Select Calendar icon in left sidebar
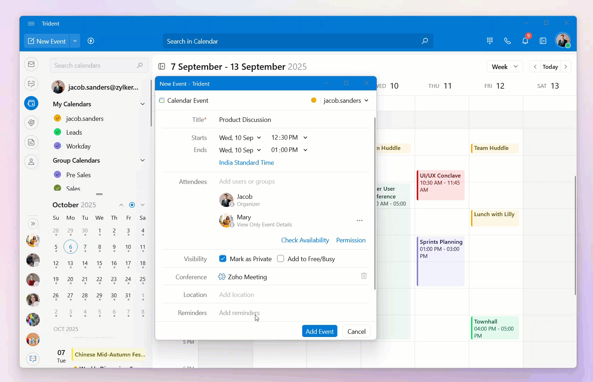 31,103
